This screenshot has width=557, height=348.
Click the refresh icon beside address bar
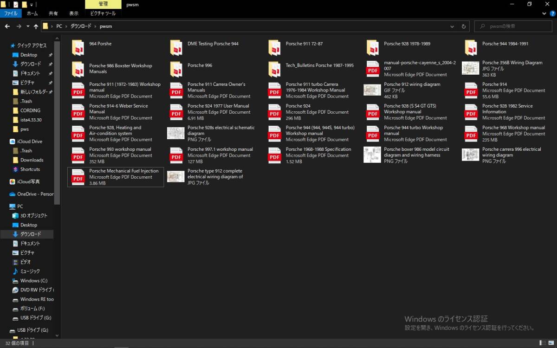tap(464, 26)
